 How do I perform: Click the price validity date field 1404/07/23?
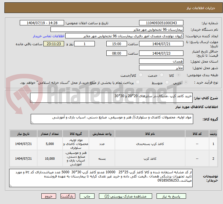tap(161, 53)
